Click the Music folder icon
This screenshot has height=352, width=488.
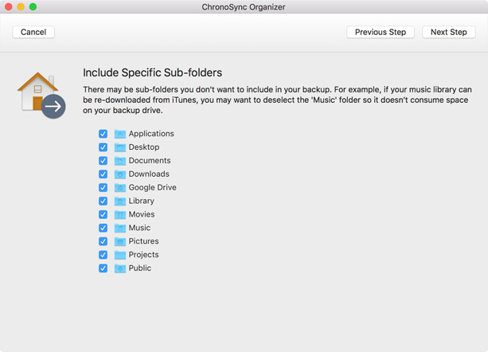point(120,228)
